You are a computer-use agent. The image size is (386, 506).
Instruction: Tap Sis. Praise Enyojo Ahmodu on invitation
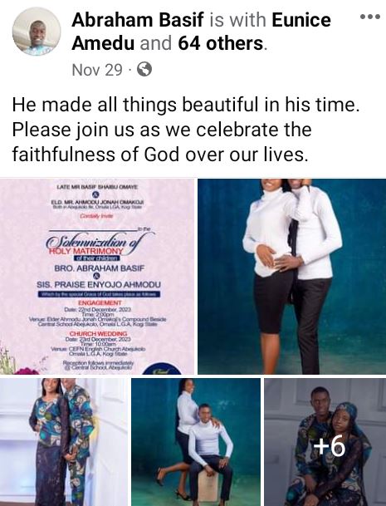[x=98, y=285]
